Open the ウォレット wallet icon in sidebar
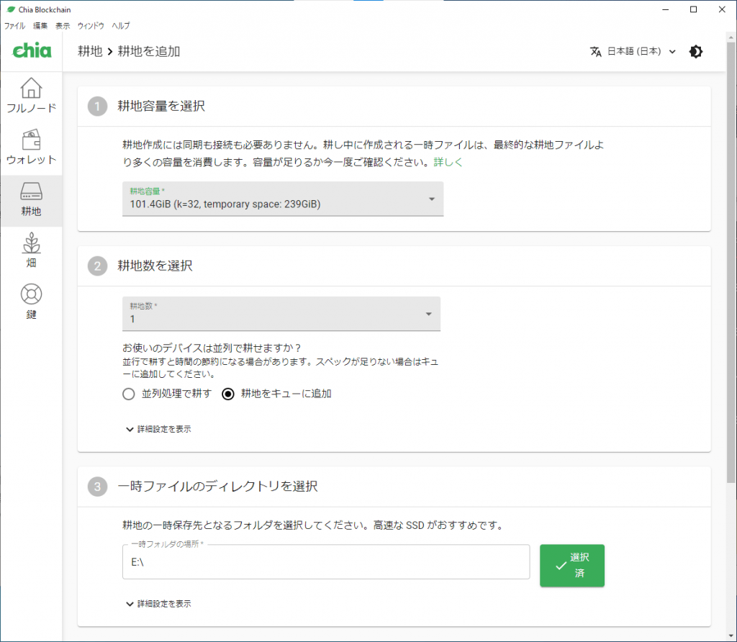The height and width of the screenshot is (642, 737). [31, 140]
